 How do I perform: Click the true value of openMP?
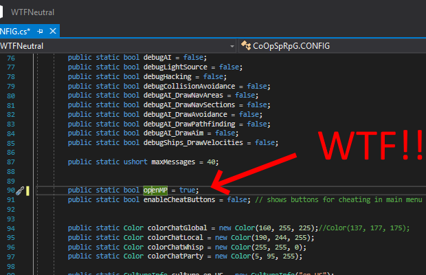point(188,190)
